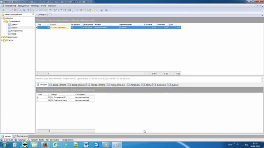Switch to the Расход к оплате tab
The height and width of the screenshot is (148, 264).
[x=97, y=85]
